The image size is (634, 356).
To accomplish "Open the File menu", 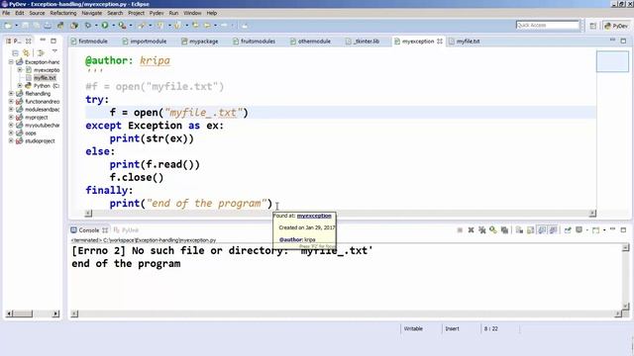I will tap(6, 13).
